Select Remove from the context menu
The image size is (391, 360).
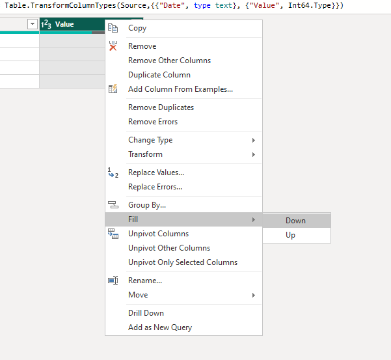tap(183, 46)
